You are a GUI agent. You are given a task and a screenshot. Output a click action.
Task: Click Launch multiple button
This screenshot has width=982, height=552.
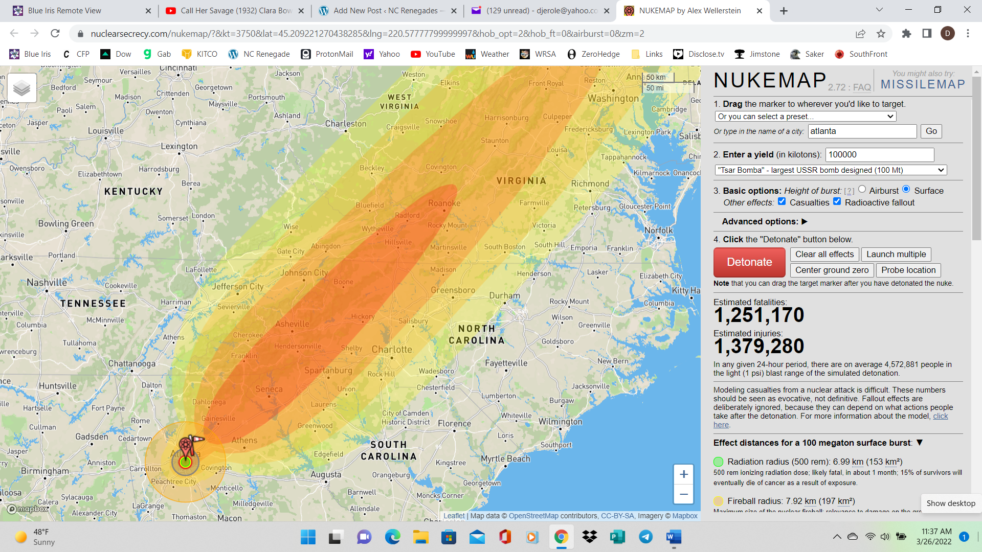[896, 254]
